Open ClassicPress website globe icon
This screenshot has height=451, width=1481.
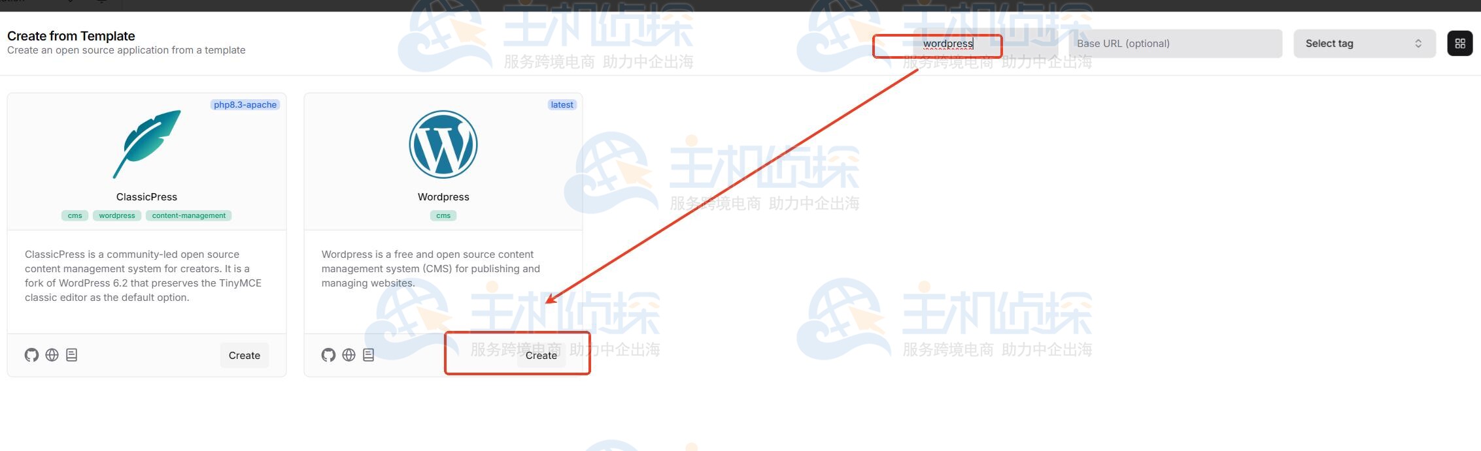click(x=52, y=355)
